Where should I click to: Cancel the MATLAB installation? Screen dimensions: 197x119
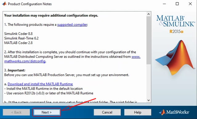[x=107, y=112]
